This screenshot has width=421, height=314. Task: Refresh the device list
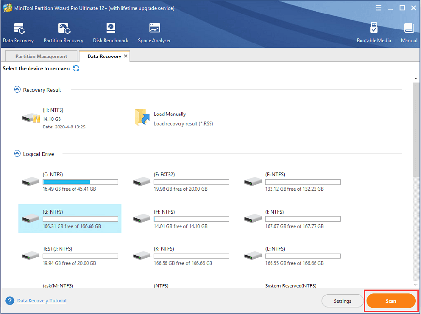(x=76, y=68)
